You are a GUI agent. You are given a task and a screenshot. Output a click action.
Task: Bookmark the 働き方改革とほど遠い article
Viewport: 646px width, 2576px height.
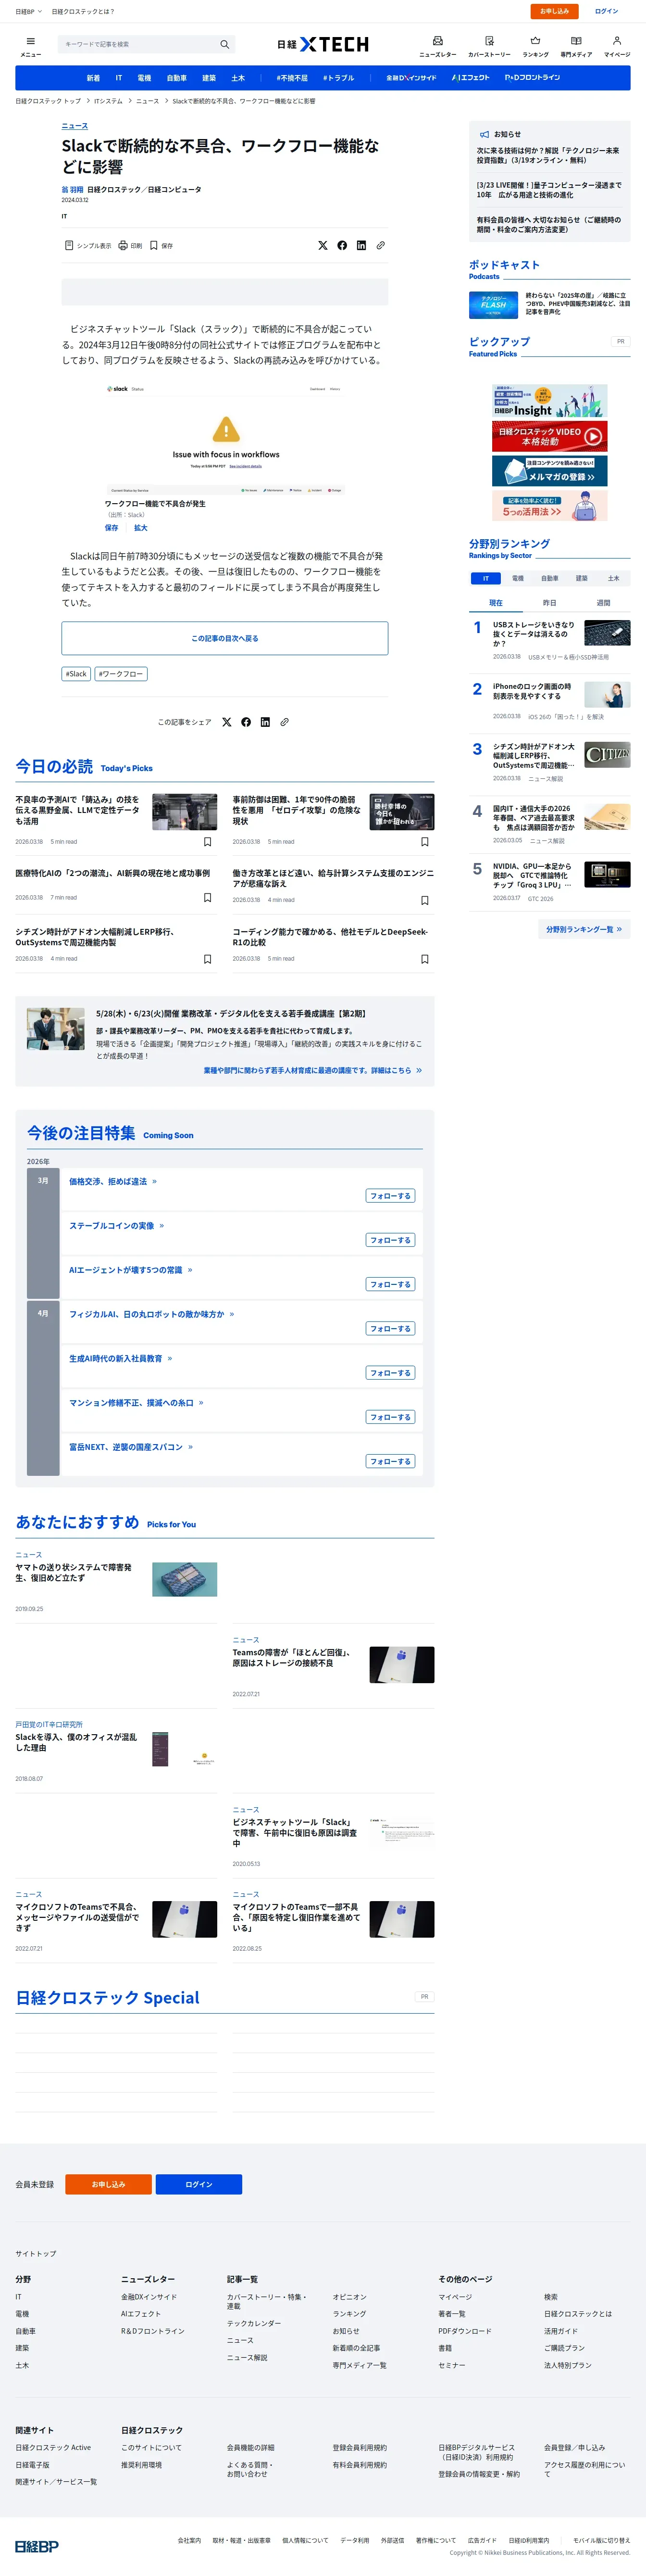pyautogui.click(x=424, y=900)
